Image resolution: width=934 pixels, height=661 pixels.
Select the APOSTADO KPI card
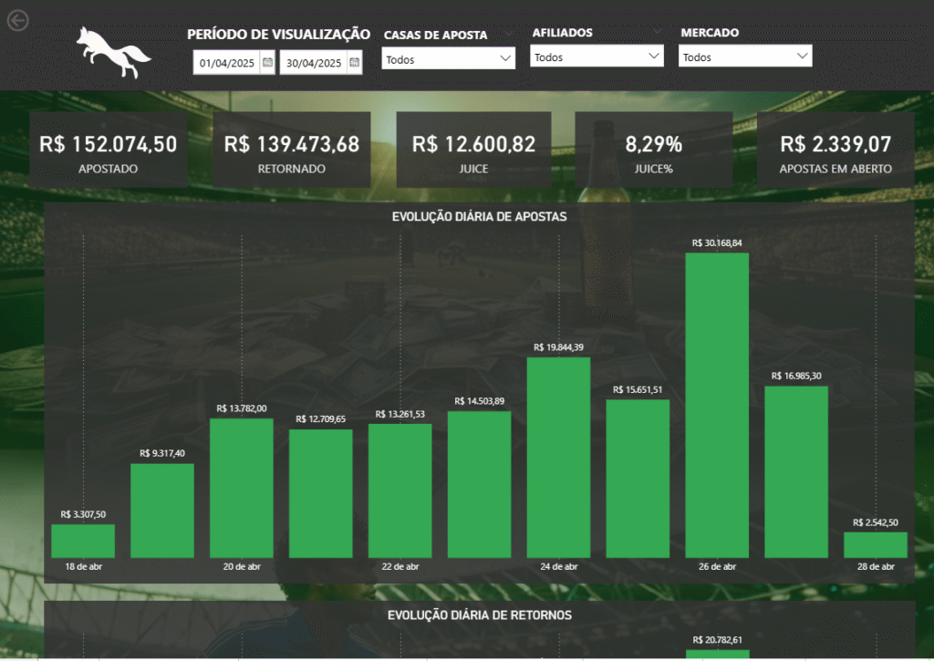click(108, 150)
